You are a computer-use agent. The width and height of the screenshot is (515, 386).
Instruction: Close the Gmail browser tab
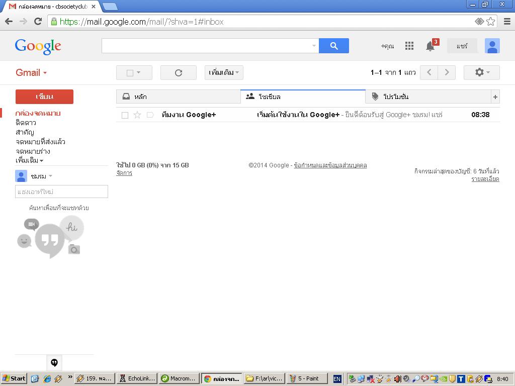[x=93, y=6]
